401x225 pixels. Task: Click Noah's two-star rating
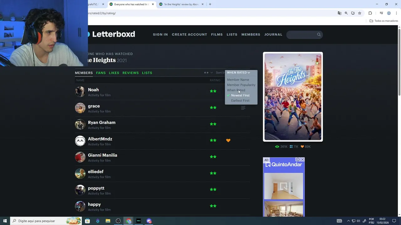213,91
